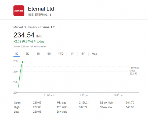Click the Mkt cap value 2.13LCr

pos(84,102)
